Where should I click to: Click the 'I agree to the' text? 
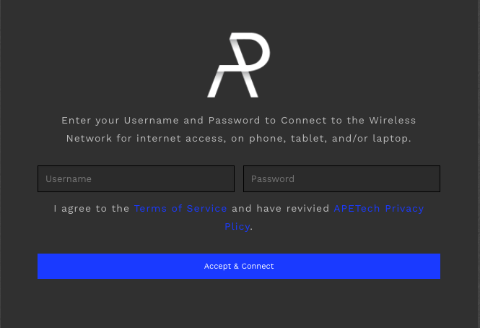[92, 208]
